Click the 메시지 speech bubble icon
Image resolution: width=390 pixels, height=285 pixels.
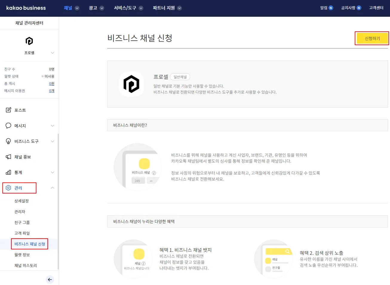point(8,126)
